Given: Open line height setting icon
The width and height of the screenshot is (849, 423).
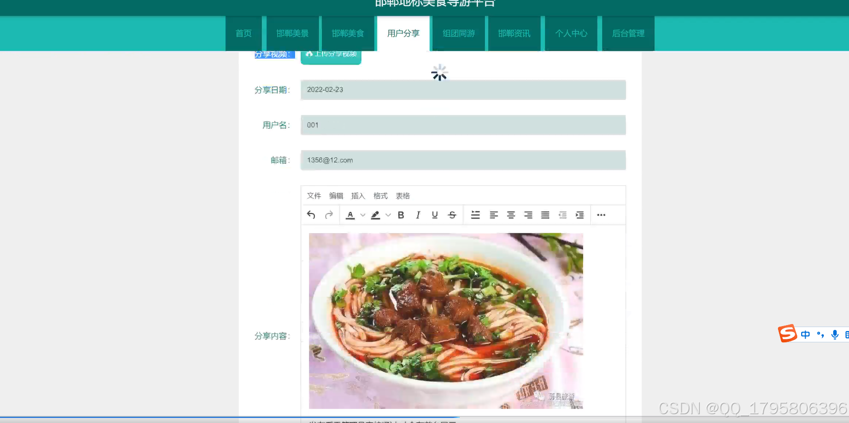Looking at the screenshot, I should coord(475,215).
